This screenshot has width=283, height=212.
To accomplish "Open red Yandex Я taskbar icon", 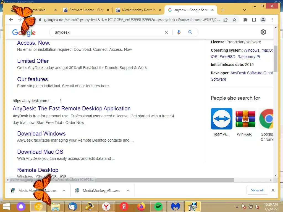I will pyautogui.click(x=124, y=206).
